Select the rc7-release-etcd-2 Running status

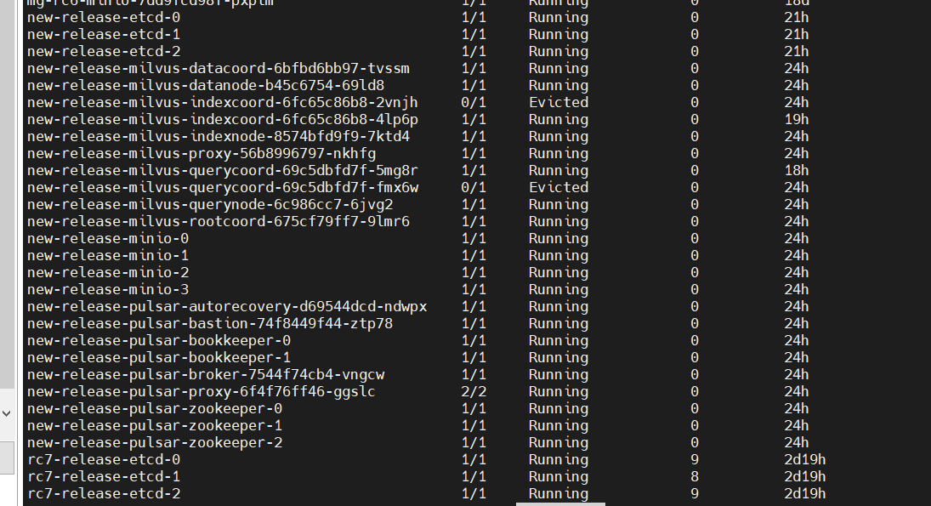pyautogui.click(x=558, y=493)
